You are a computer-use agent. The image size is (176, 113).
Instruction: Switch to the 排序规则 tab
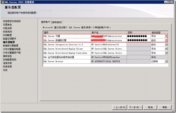pyautogui.click(x=56, y=22)
